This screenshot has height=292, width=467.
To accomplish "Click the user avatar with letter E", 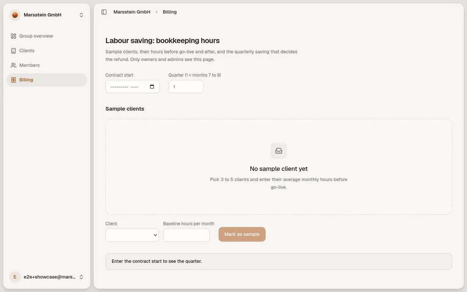I will click(x=15, y=277).
